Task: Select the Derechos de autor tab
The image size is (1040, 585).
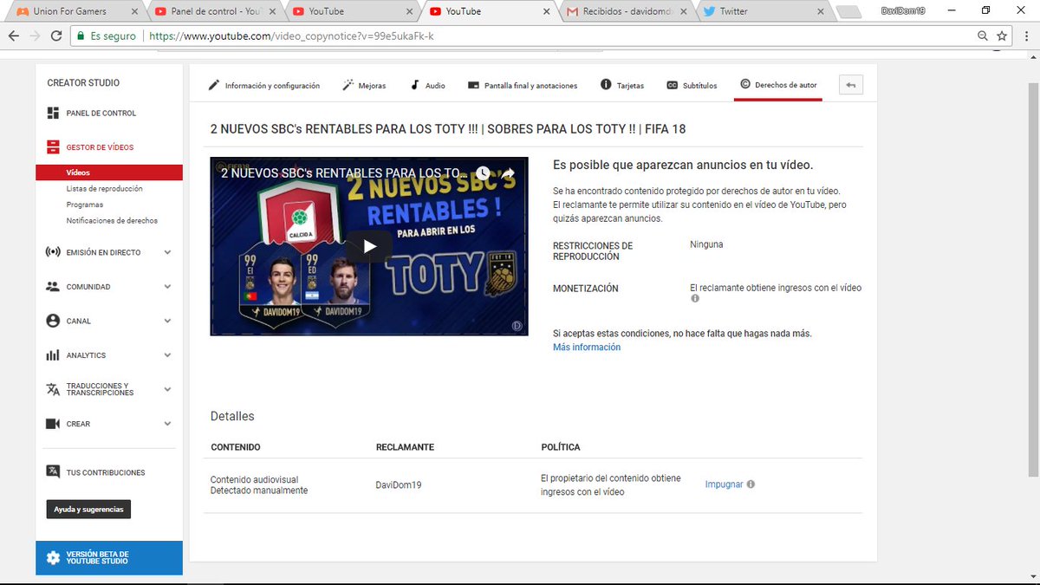Action: (x=777, y=85)
